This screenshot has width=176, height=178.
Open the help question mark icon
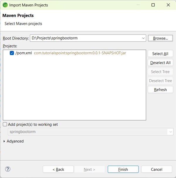[x=8, y=169]
